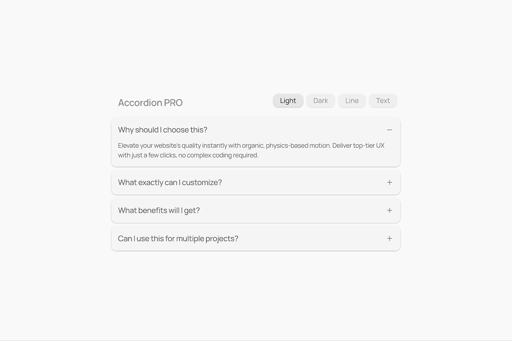The height and width of the screenshot is (341, 512).
Task: Expand 'What benefits will I get?' question
Action: [159, 210]
